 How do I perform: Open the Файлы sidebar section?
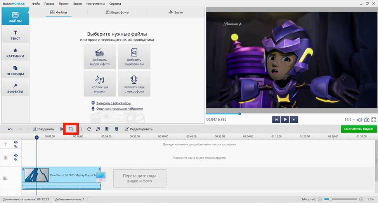[15, 17]
